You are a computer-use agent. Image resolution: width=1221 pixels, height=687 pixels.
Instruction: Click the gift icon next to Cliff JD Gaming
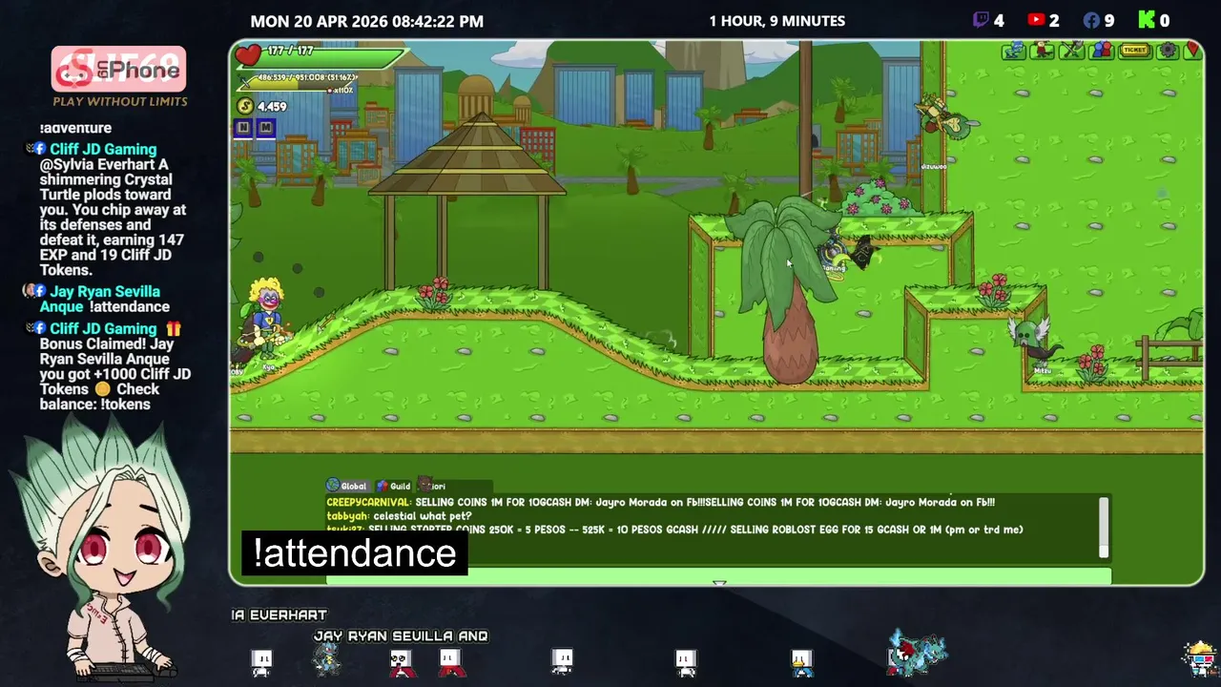(x=173, y=328)
